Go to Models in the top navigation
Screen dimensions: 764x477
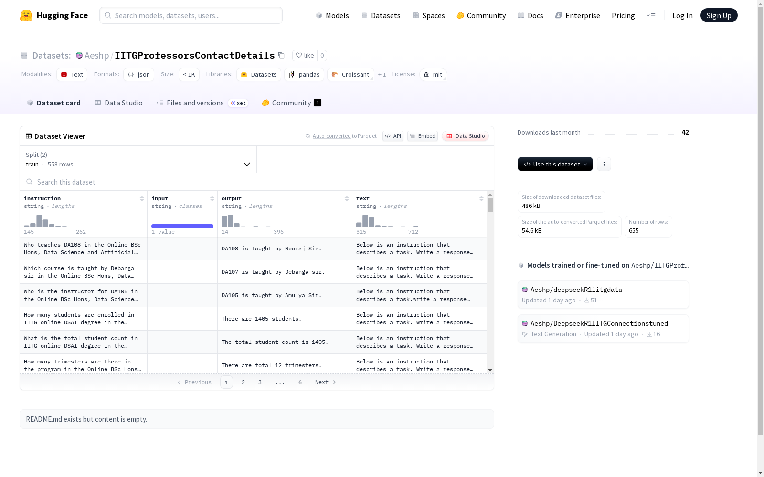tap(332, 15)
